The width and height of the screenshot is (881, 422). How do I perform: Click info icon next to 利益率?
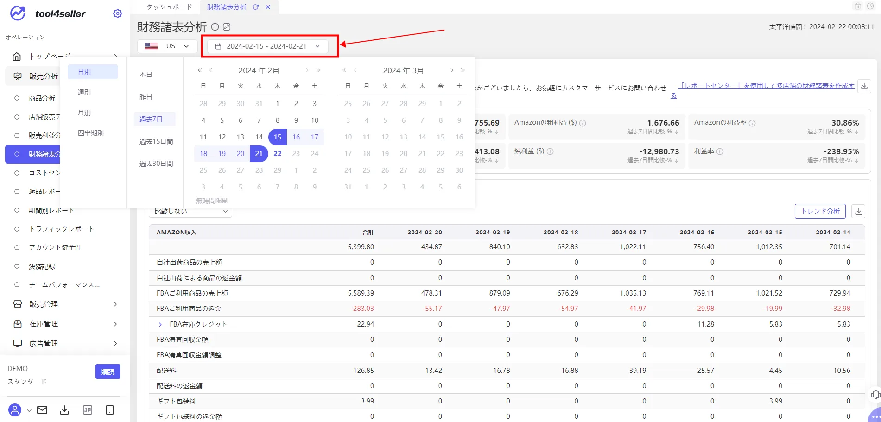720,151
